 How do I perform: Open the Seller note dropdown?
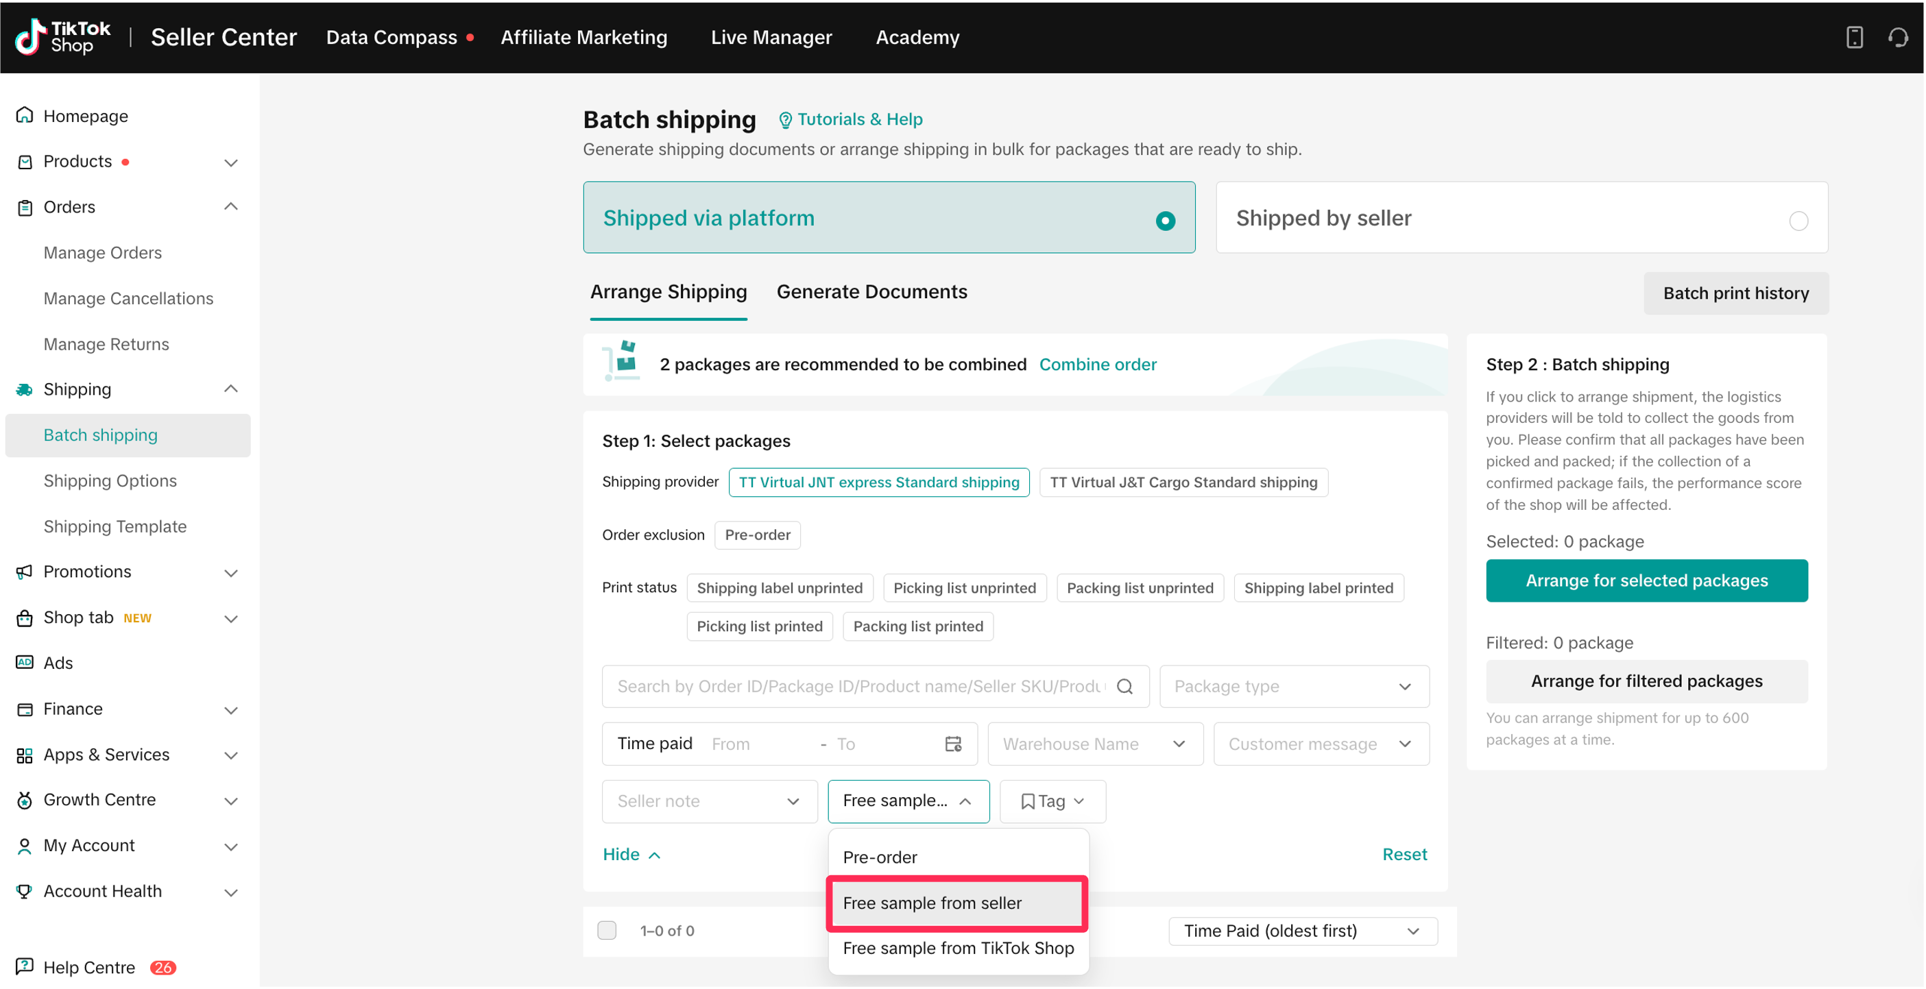pyautogui.click(x=709, y=801)
